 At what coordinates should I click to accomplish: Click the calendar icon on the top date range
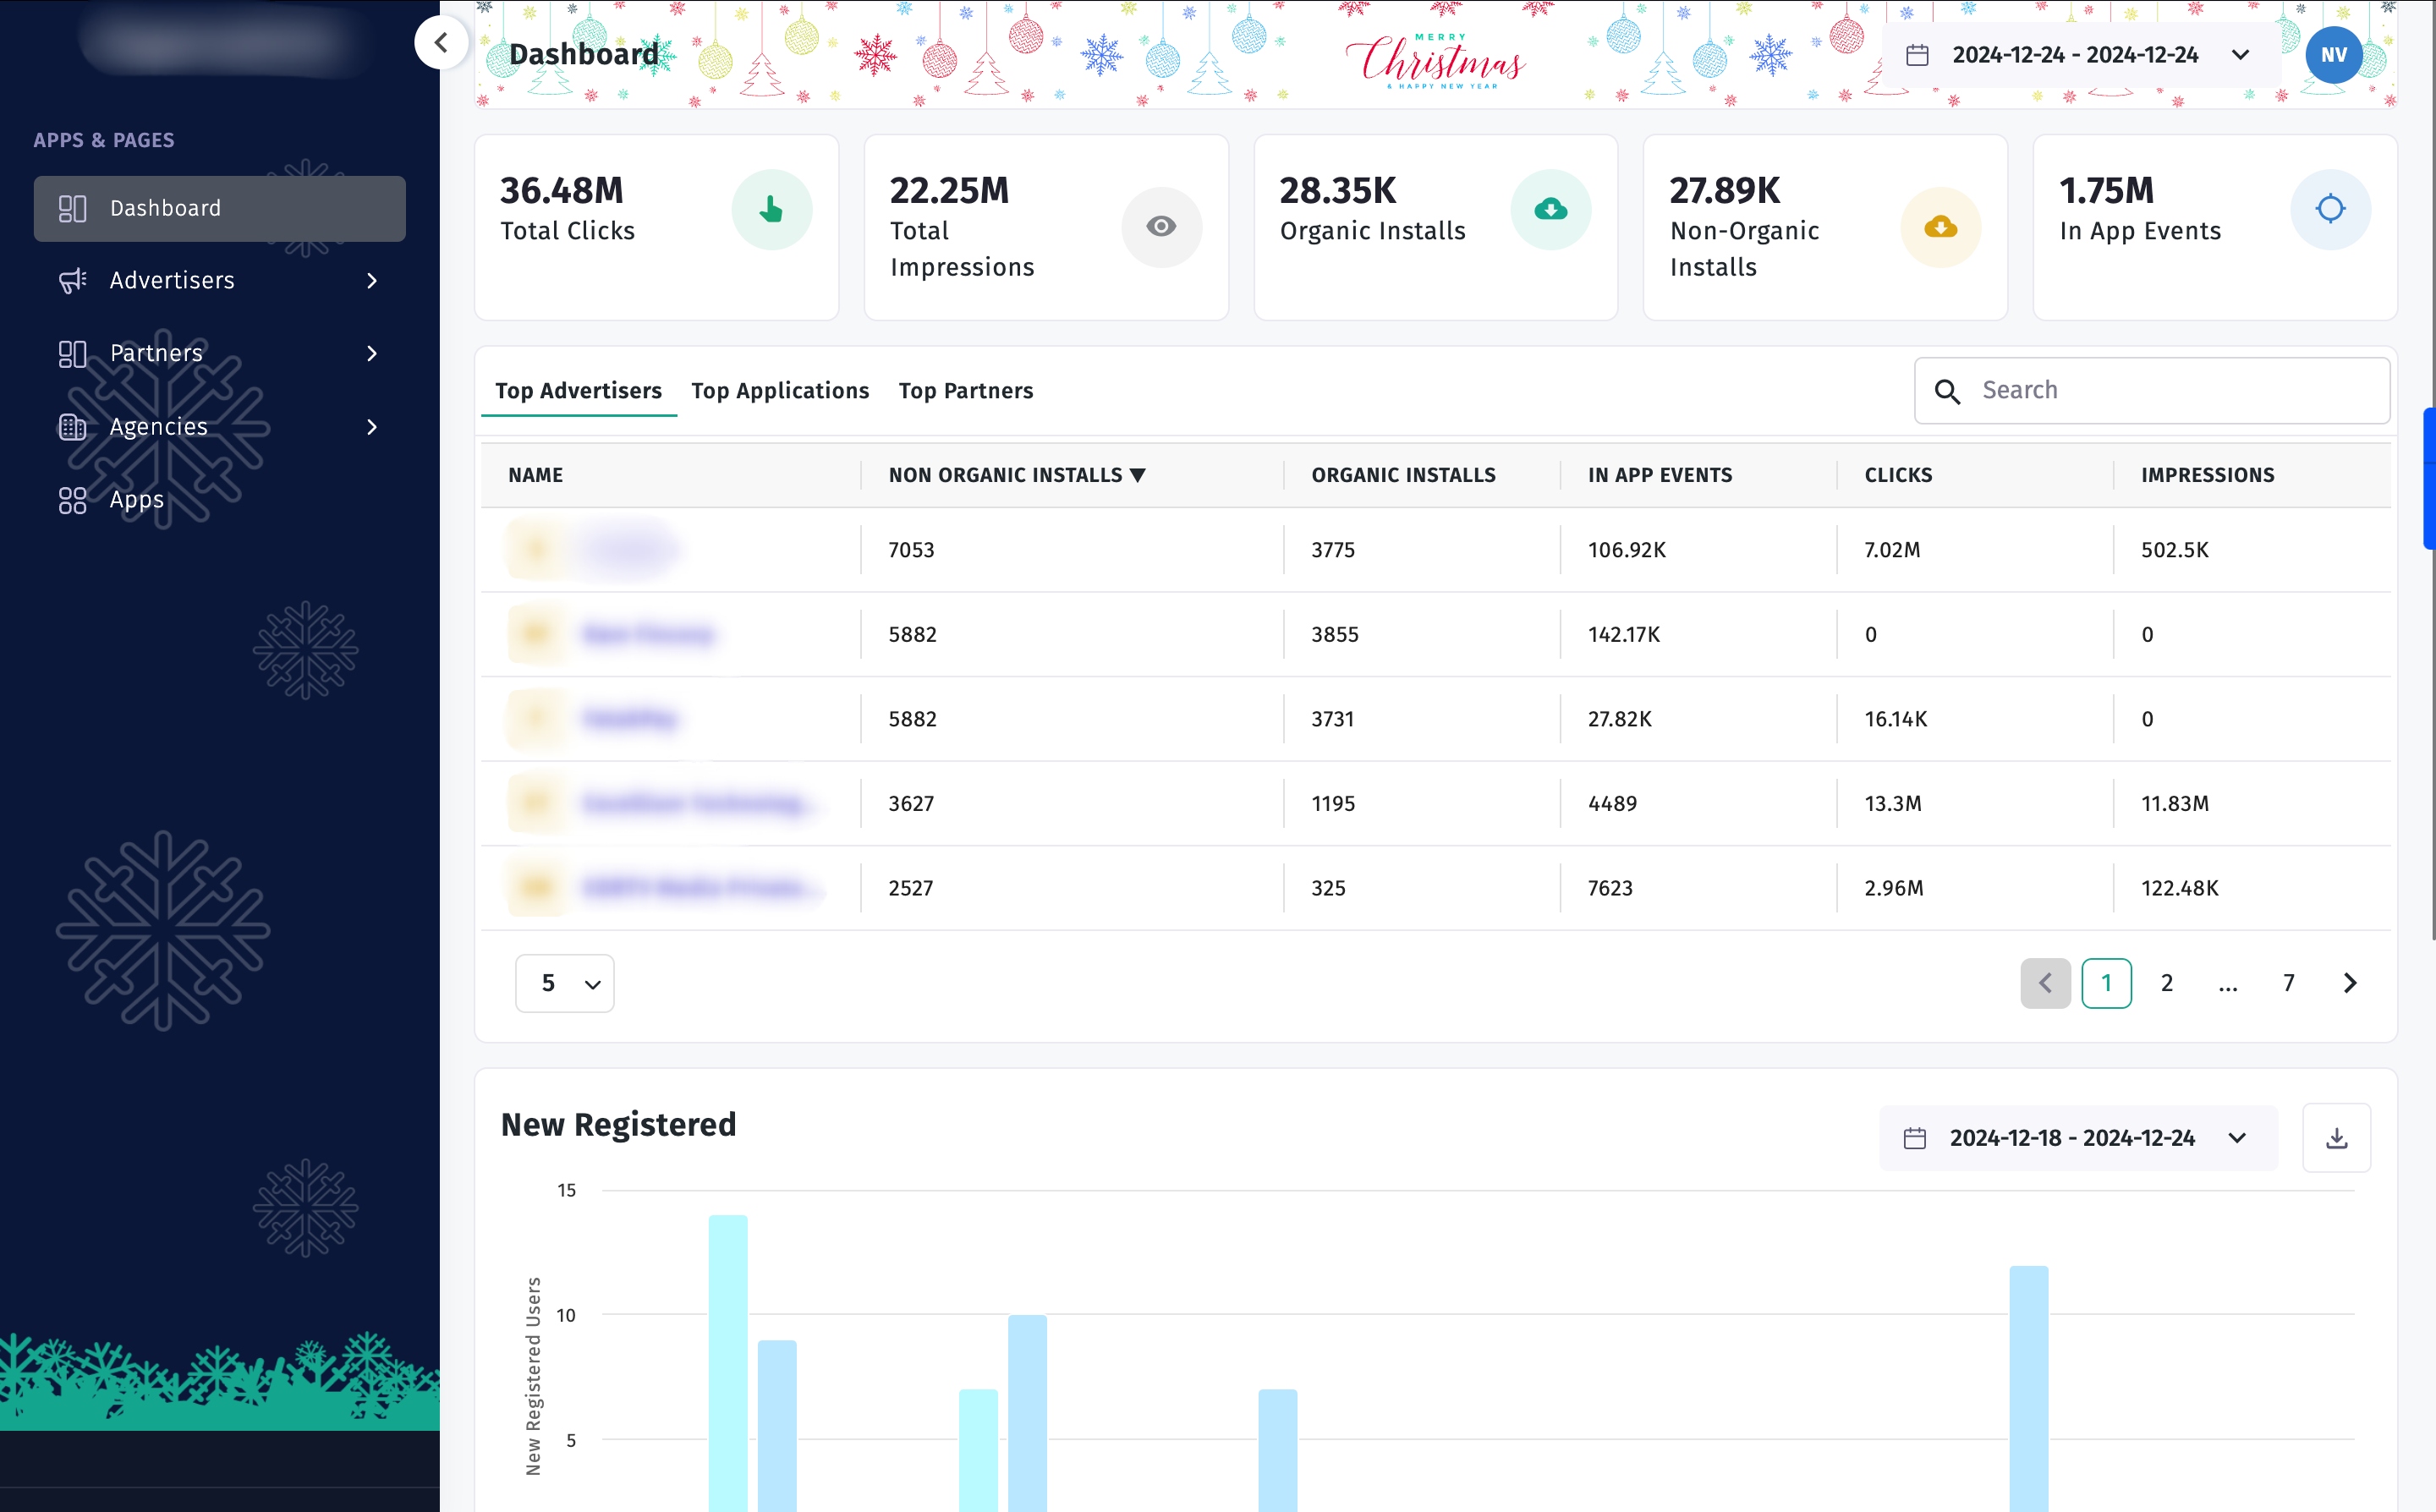(1918, 55)
